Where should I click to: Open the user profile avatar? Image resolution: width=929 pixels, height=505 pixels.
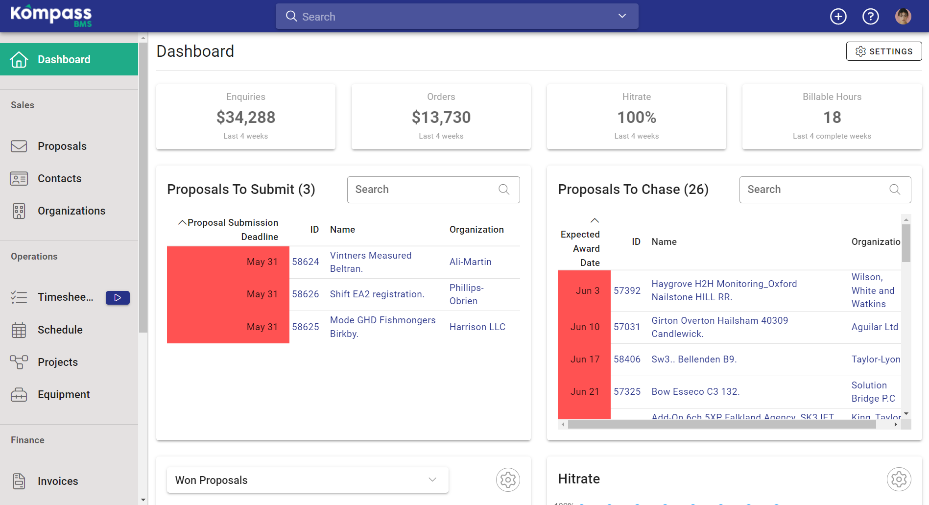tap(903, 17)
